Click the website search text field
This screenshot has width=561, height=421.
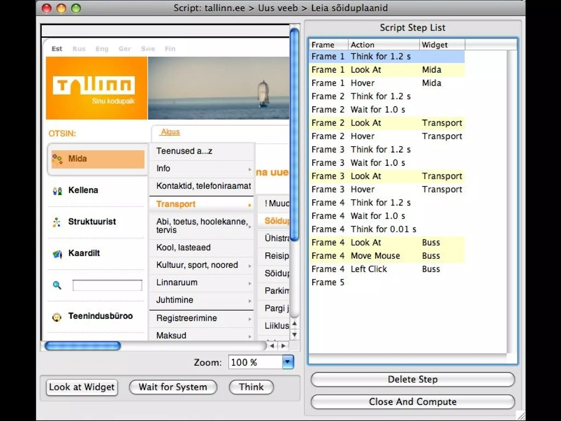[107, 285]
